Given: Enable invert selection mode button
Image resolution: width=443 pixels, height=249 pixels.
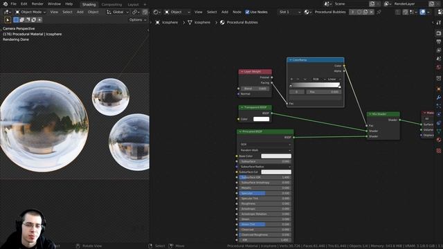Looking at the screenshot, I should pyautogui.click(x=34, y=20).
